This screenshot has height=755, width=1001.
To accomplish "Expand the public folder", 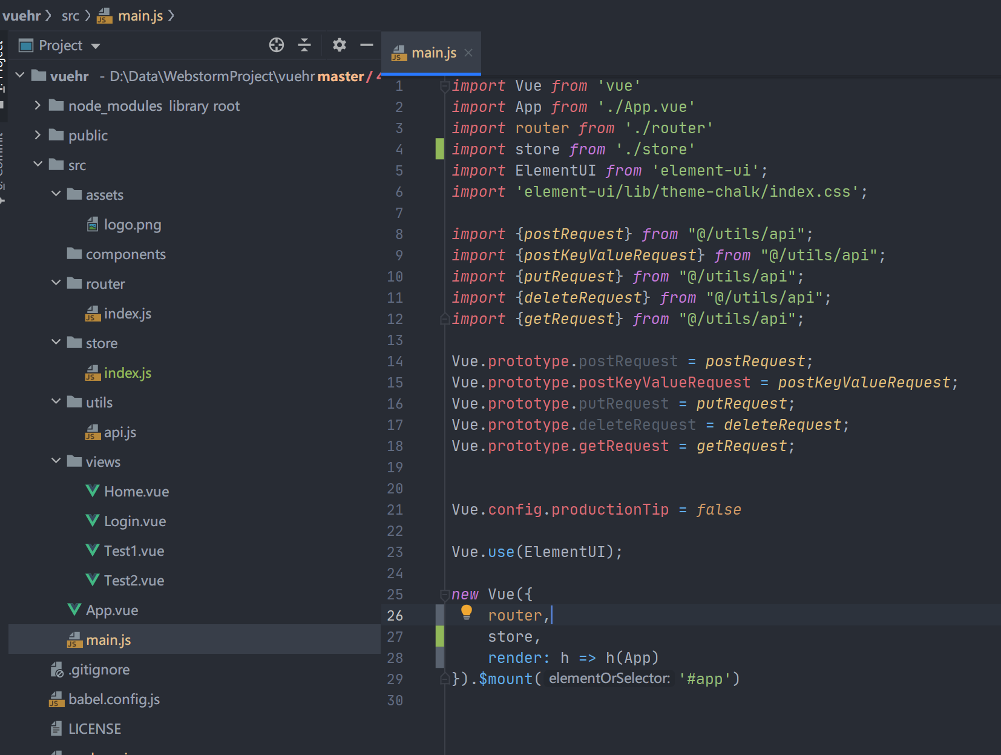I will 38,135.
